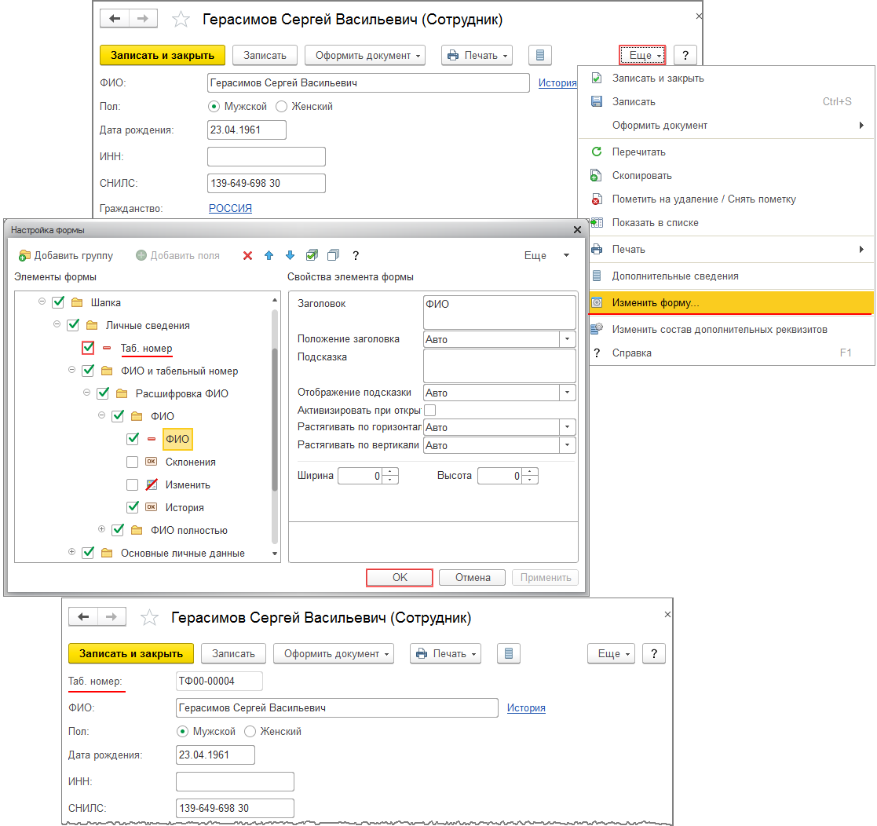Viewport: 877px width, 826px height.
Task: Check Активизировать при открытии checkbox
Action: (429, 411)
